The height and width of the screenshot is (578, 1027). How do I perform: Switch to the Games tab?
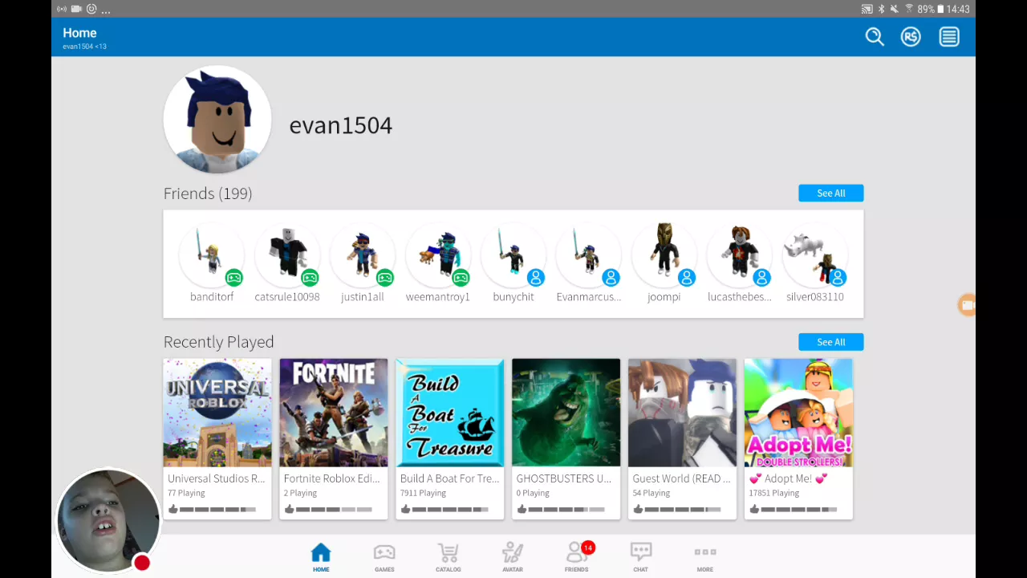click(384, 557)
